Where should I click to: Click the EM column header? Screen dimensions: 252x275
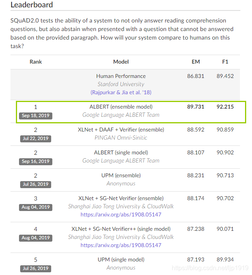pyautogui.click(x=195, y=62)
